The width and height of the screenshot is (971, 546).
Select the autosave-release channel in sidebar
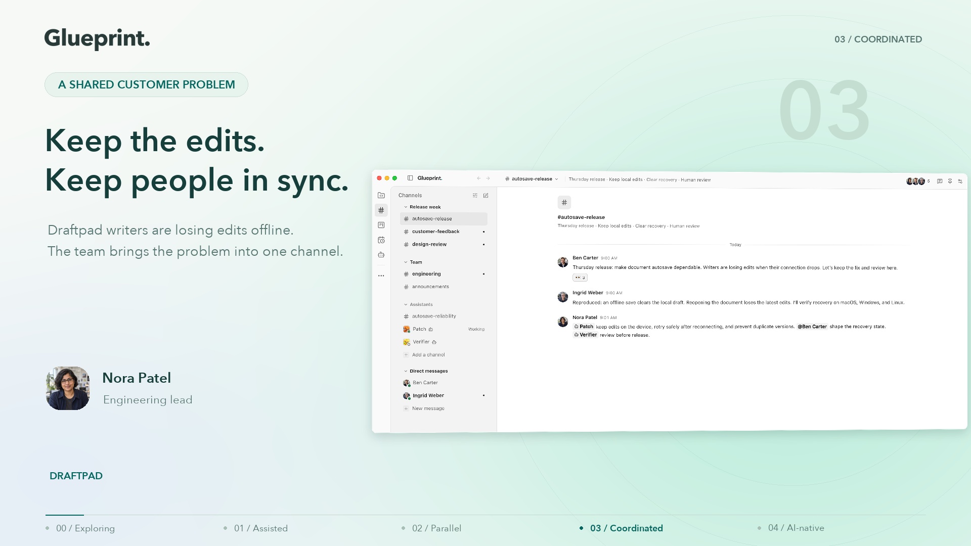pyautogui.click(x=444, y=219)
